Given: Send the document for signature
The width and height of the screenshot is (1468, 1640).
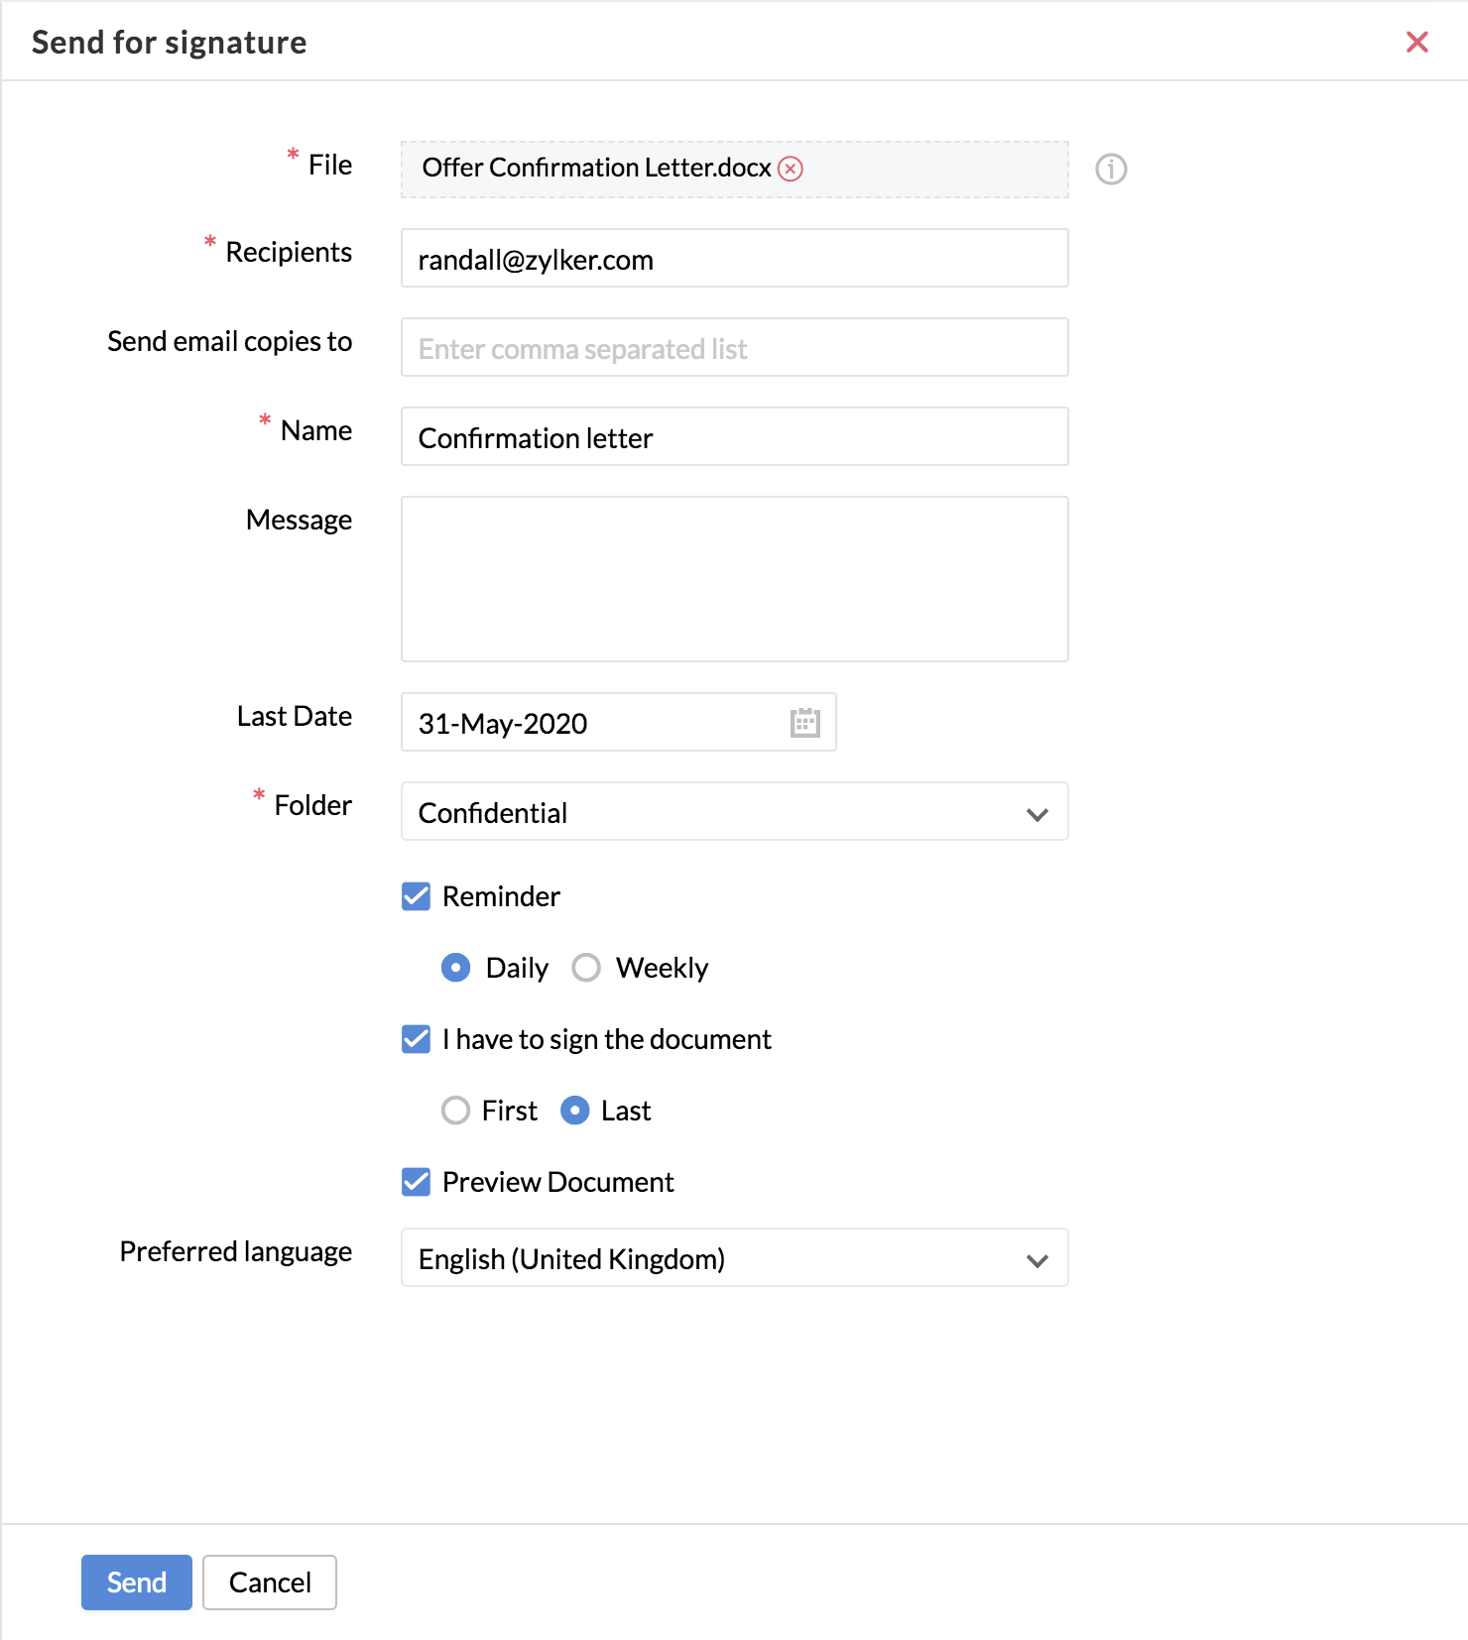Looking at the screenshot, I should [137, 1582].
